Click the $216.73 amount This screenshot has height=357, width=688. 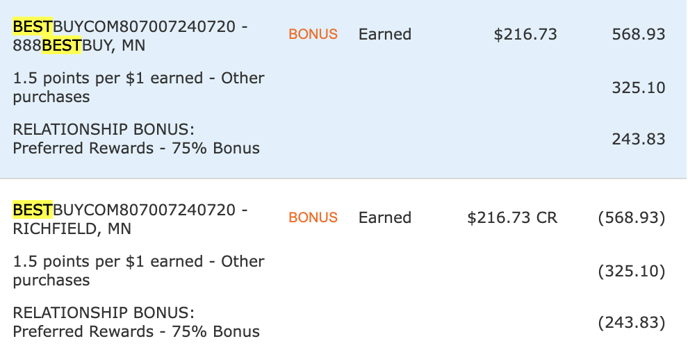tap(525, 34)
